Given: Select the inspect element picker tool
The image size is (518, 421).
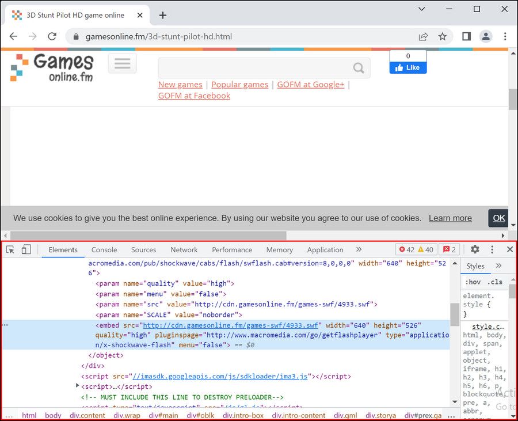Looking at the screenshot, I should [9, 250].
